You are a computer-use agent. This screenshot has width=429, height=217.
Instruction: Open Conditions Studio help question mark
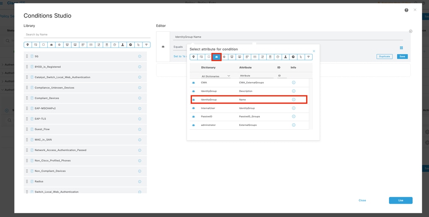[406, 10]
